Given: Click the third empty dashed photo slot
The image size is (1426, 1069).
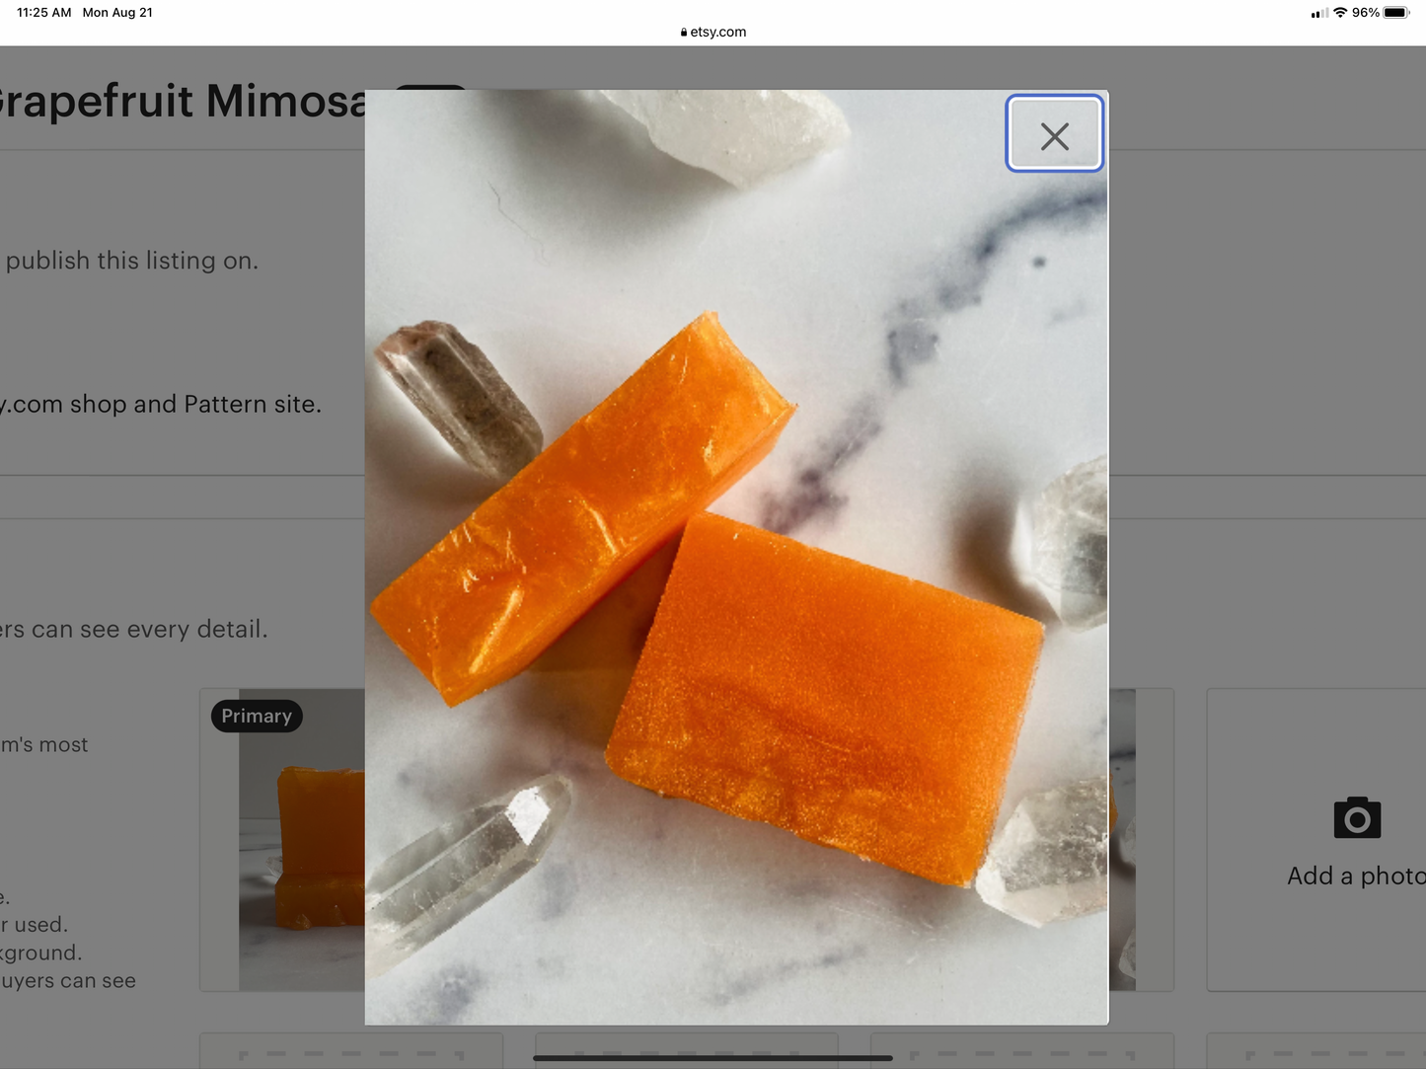Looking at the screenshot, I should pyautogui.click(x=1021, y=1051).
